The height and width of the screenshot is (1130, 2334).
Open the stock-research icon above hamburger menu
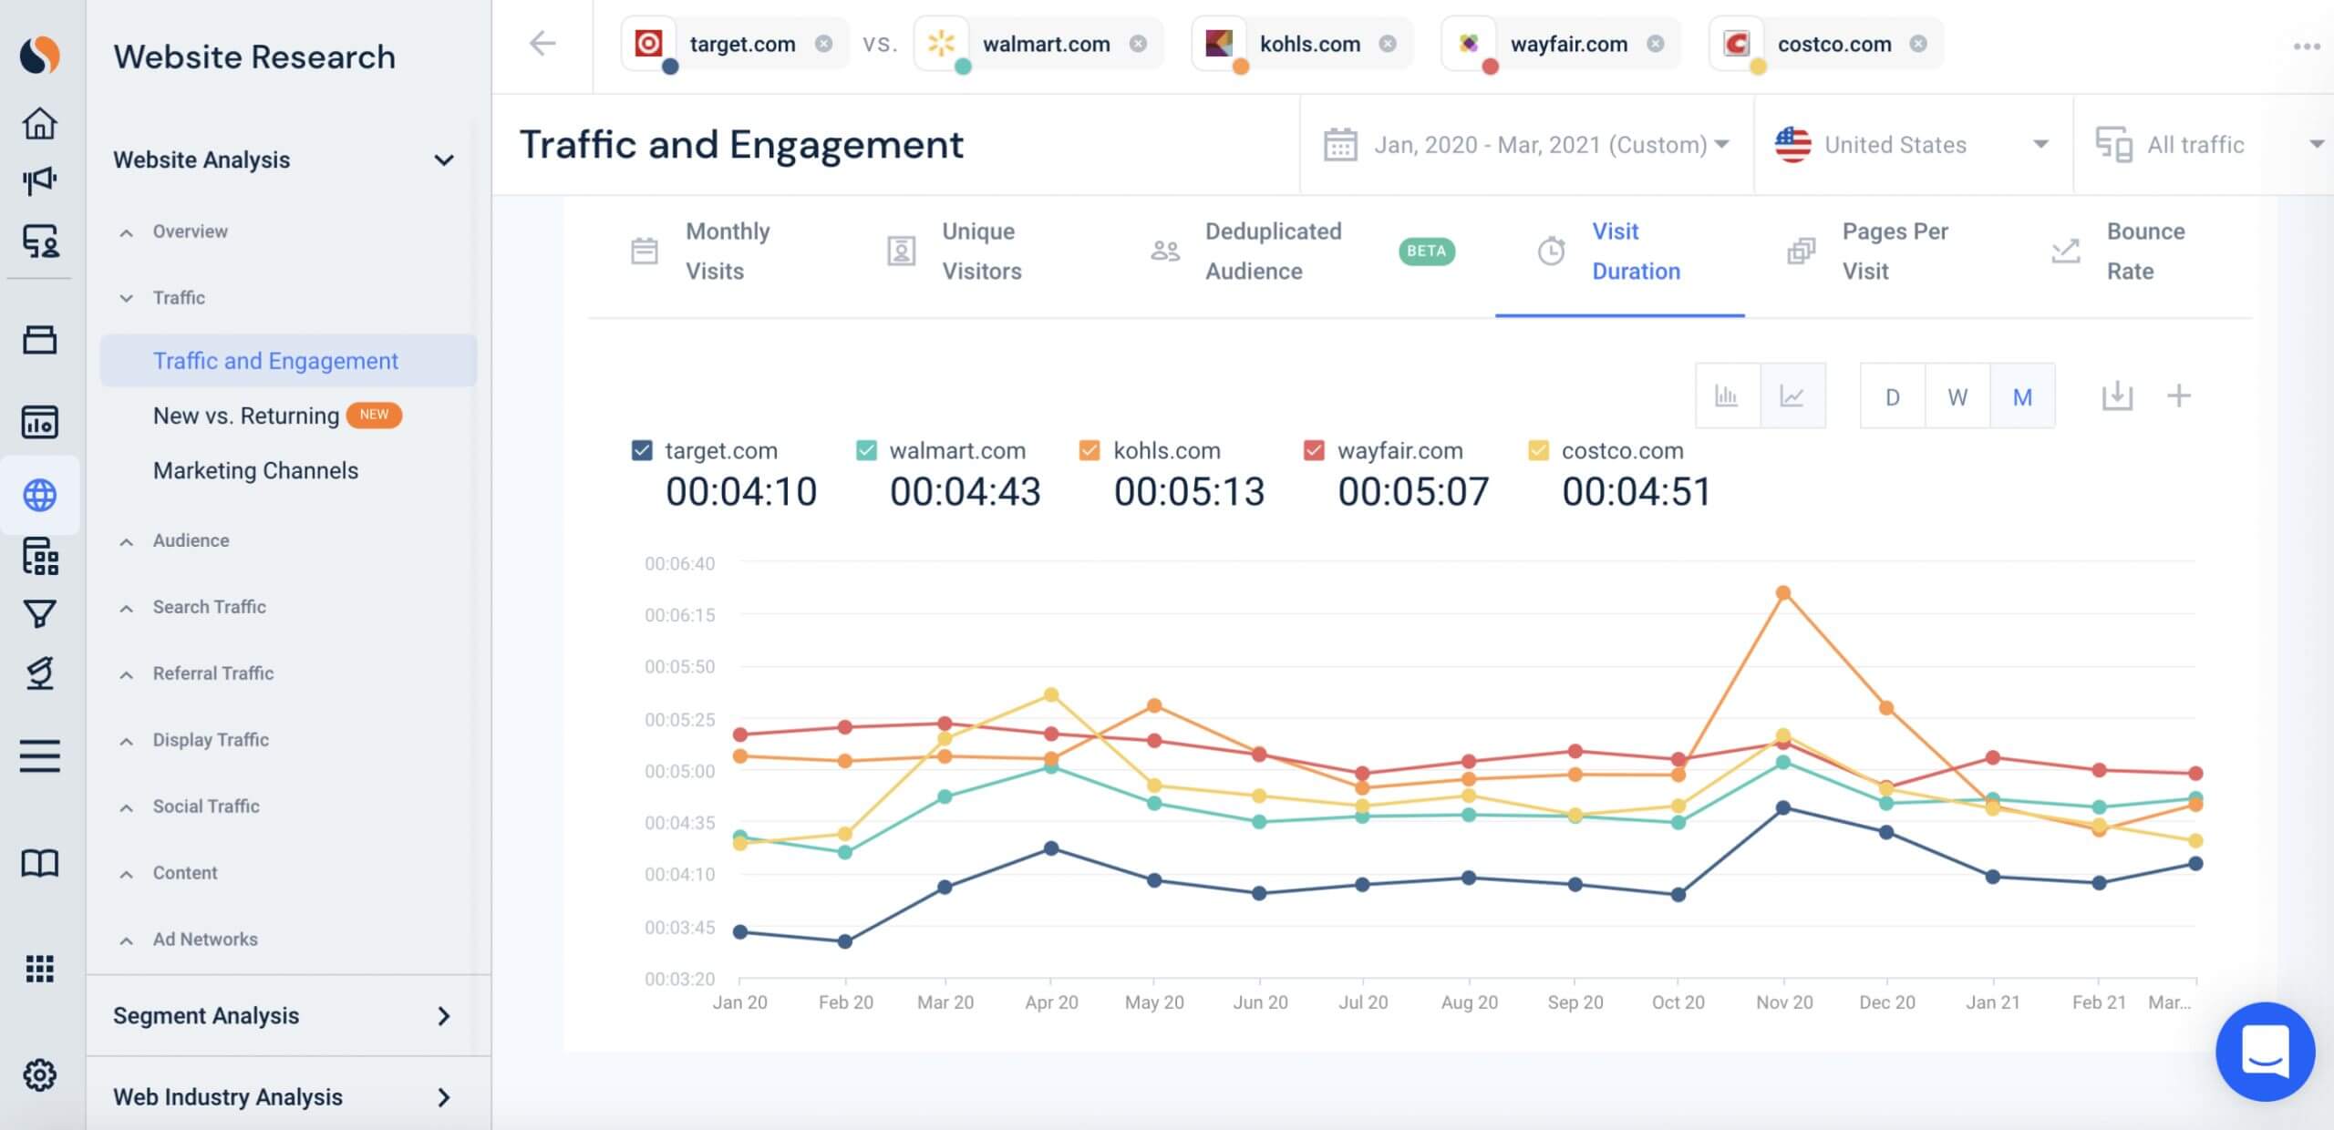point(40,673)
